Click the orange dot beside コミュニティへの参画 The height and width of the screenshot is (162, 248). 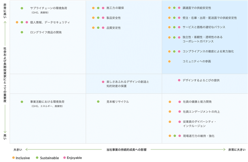tap(169, 61)
